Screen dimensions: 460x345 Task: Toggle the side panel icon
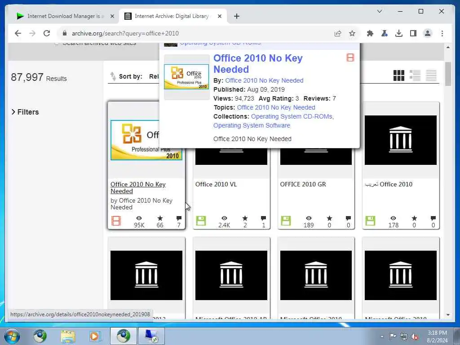click(413, 33)
